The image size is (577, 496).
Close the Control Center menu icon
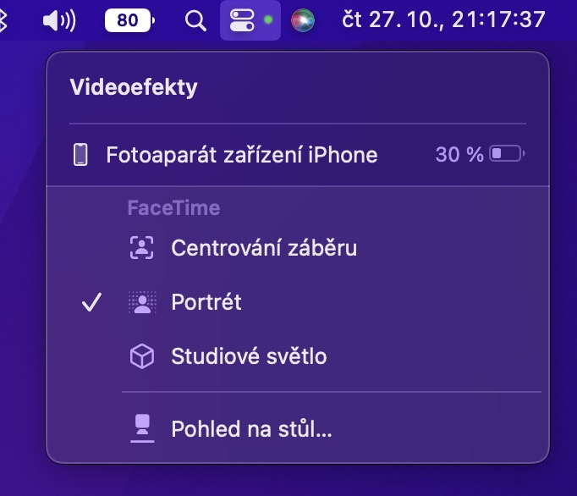tap(243, 20)
